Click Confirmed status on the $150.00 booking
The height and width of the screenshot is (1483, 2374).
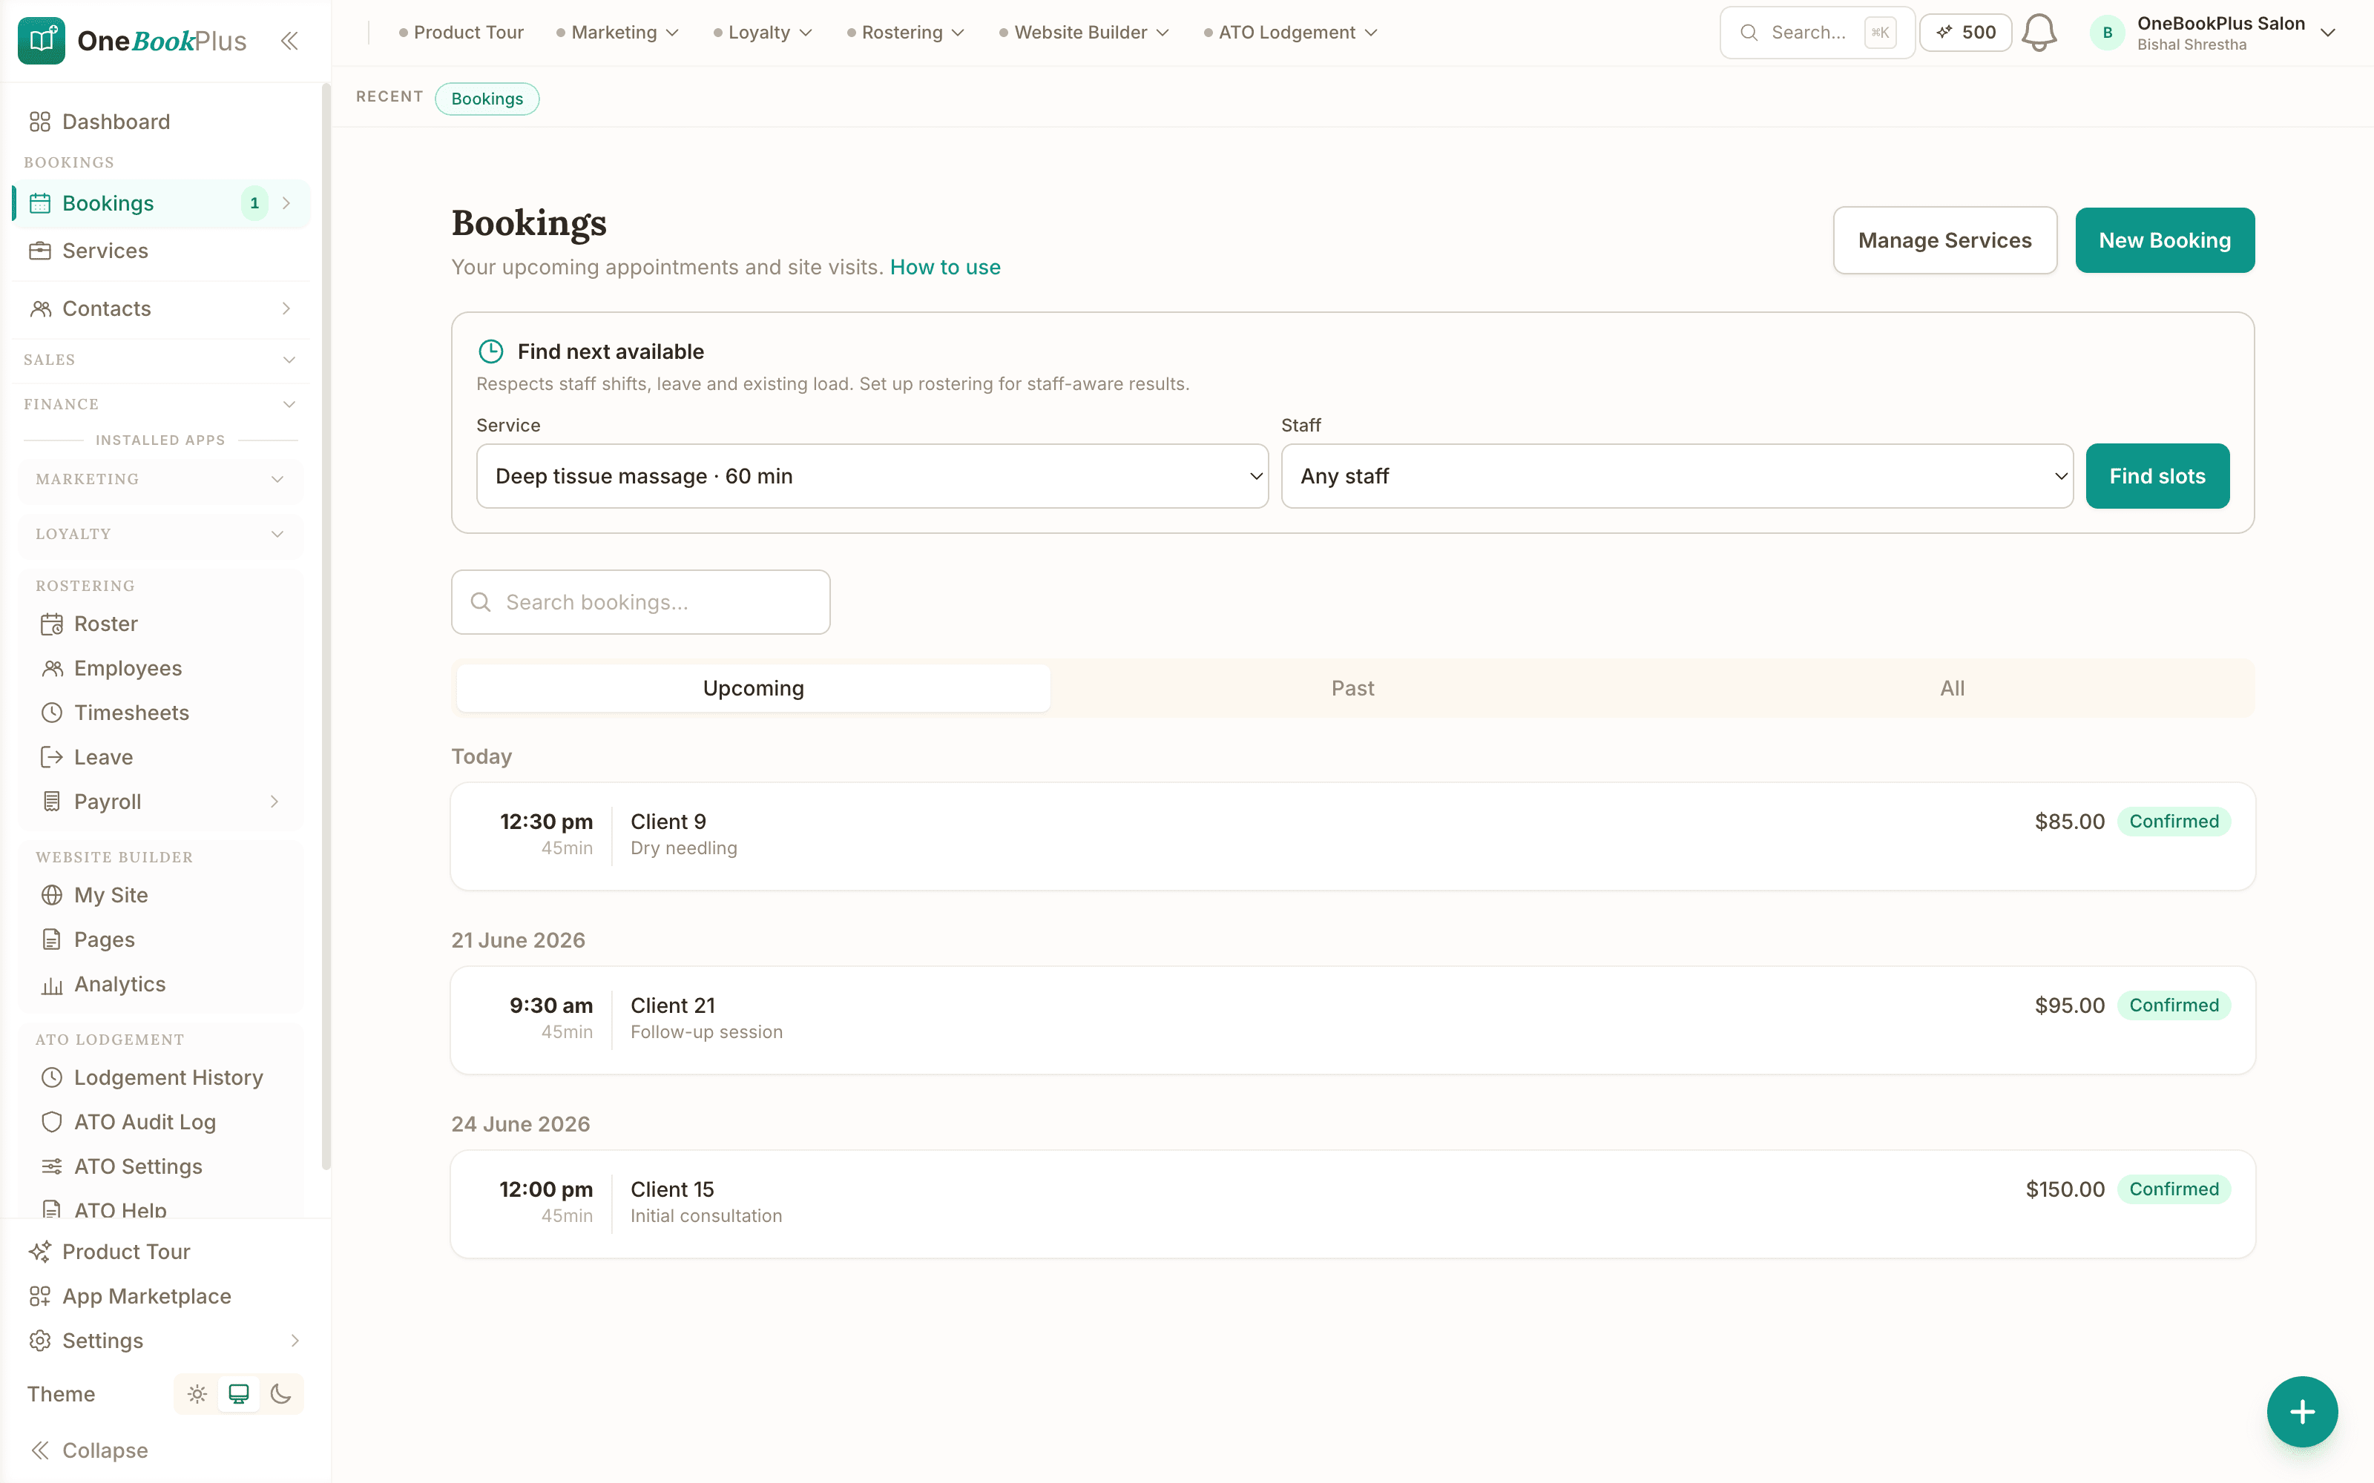2174,1189
